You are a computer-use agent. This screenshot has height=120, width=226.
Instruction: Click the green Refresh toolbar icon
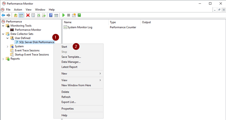coord(39,15)
